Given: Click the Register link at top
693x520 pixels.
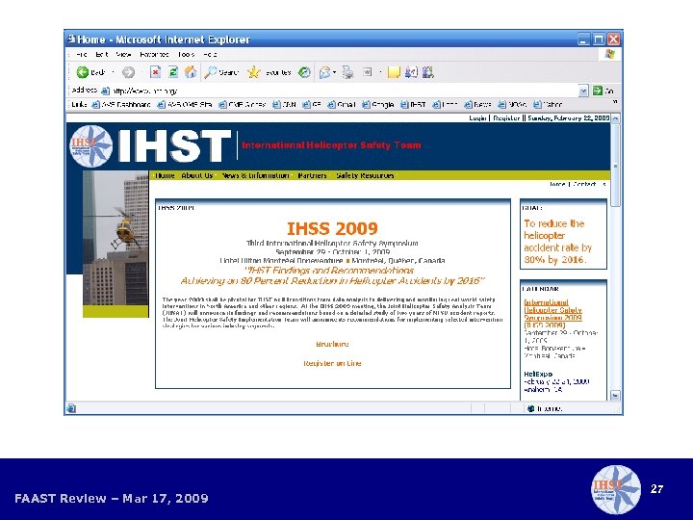Looking at the screenshot, I should (x=506, y=118).
